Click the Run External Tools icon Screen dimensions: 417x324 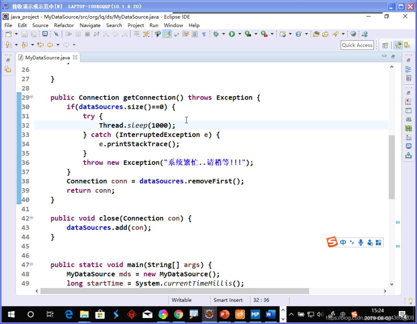coord(264,34)
